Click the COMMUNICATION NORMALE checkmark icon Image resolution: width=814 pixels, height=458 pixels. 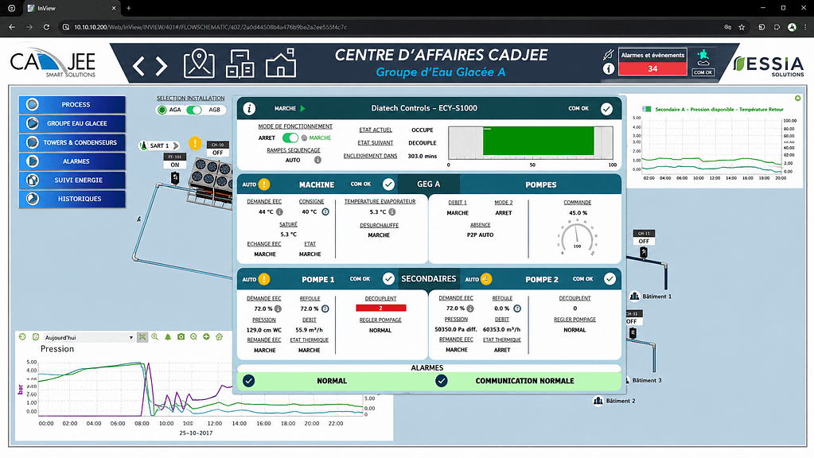click(x=442, y=381)
